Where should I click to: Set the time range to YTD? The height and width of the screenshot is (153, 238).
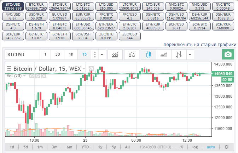pyautogui.click(x=85, y=147)
